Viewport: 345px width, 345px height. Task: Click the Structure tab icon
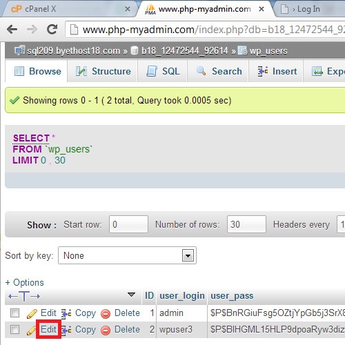81,71
